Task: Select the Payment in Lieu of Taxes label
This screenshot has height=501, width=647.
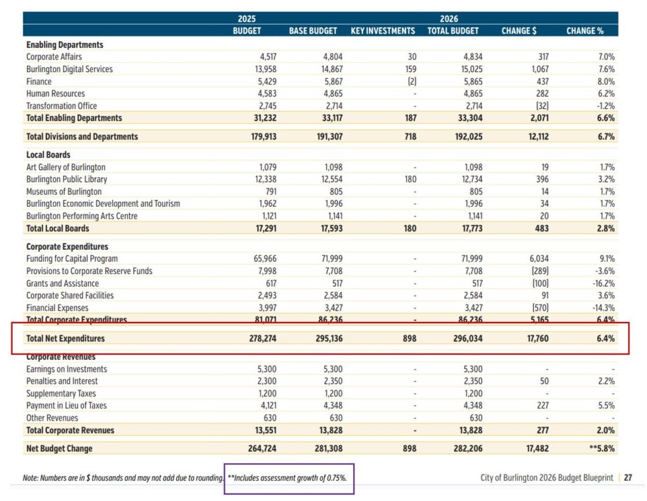Action: [x=66, y=405]
